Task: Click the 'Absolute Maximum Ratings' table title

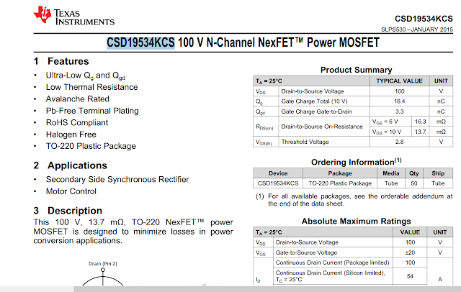Action: [356, 222]
